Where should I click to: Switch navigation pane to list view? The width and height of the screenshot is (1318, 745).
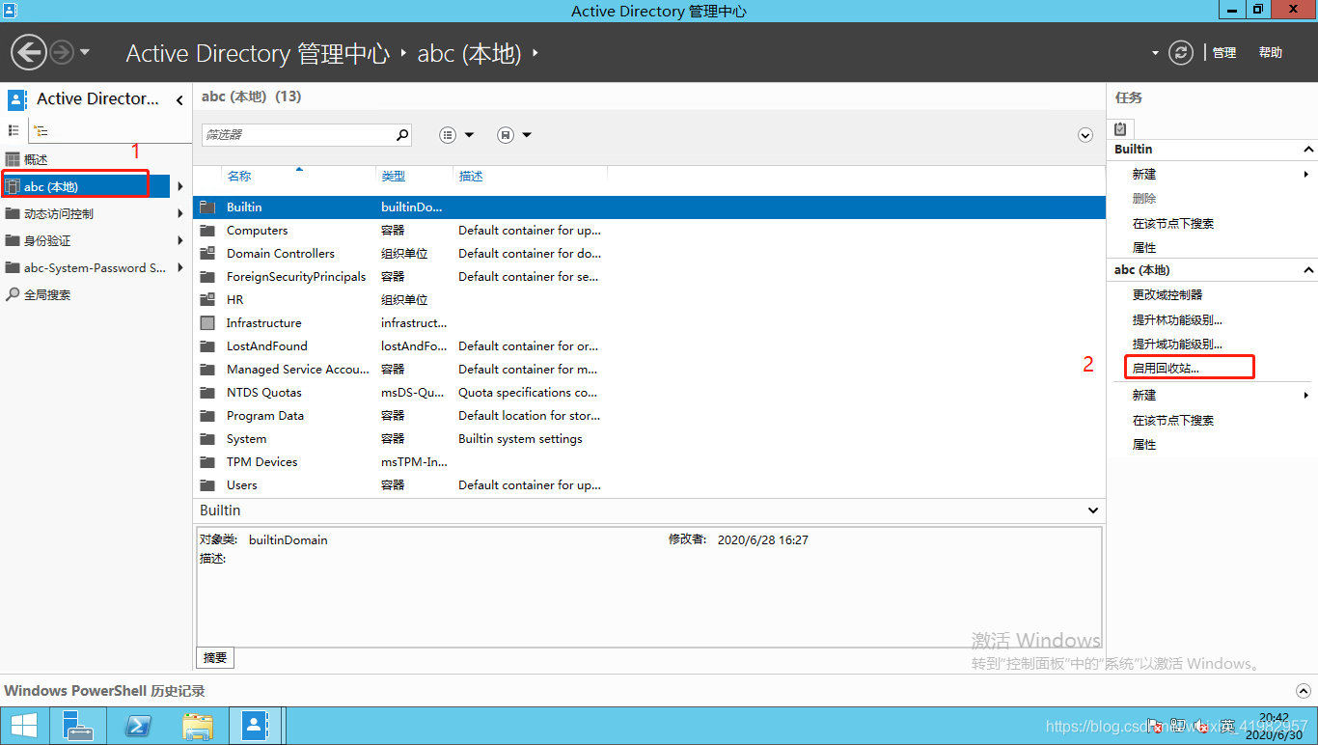[14, 130]
